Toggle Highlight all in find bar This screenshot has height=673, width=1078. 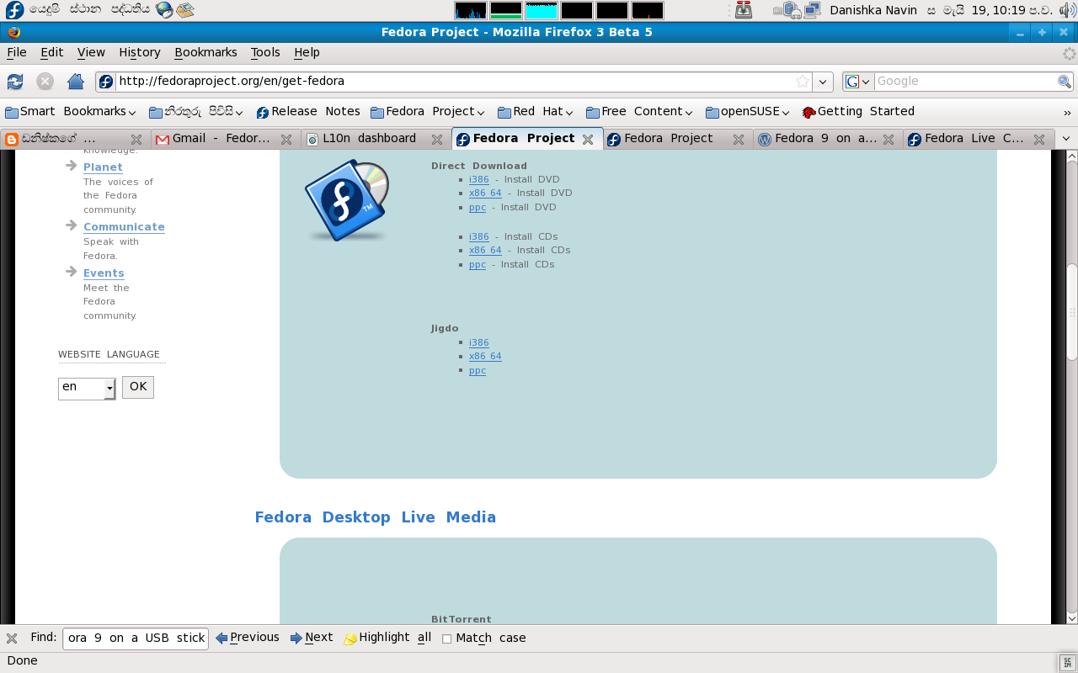click(387, 638)
